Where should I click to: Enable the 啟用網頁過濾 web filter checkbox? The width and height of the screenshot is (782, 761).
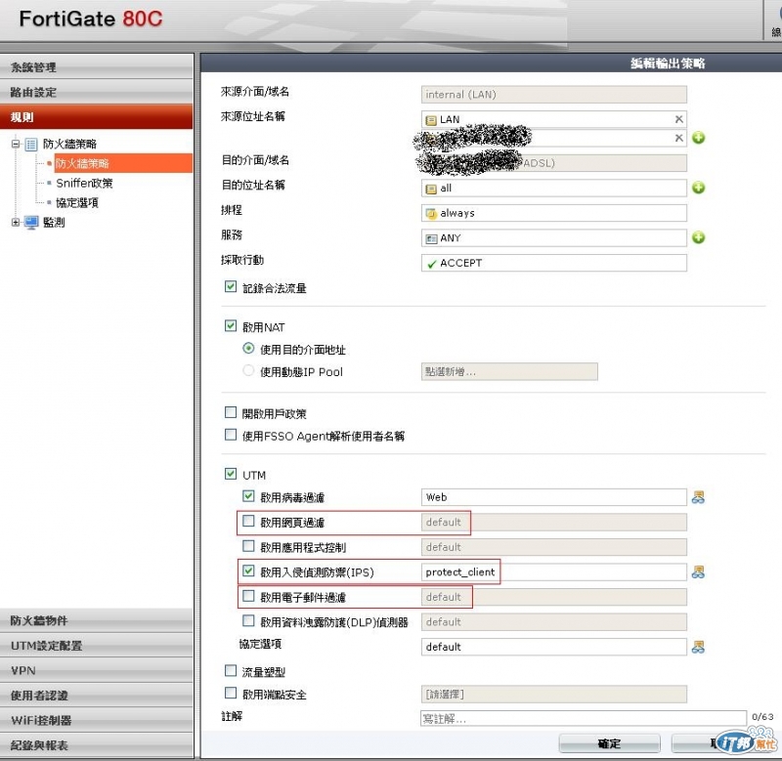[x=248, y=521]
